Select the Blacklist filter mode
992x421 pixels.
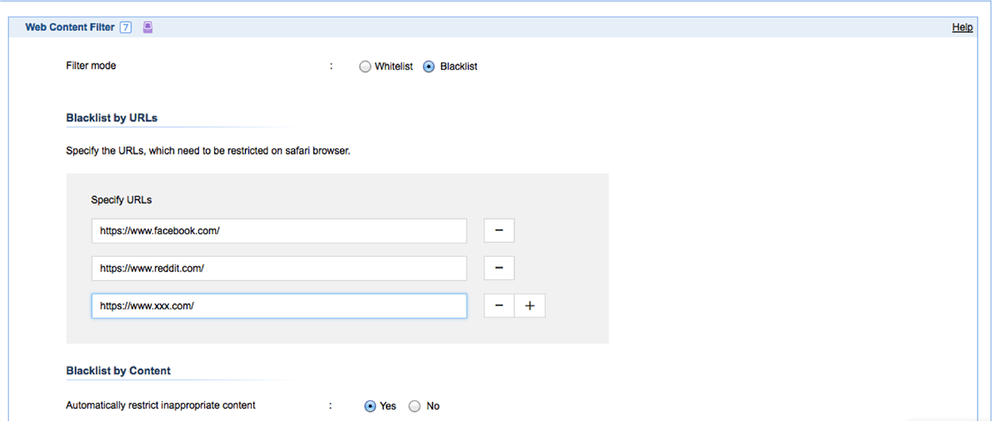pyautogui.click(x=429, y=67)
